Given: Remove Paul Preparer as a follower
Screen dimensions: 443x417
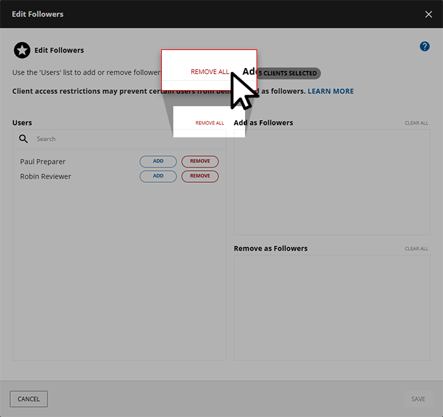Looking at the screenshot, I should point(200,161).
